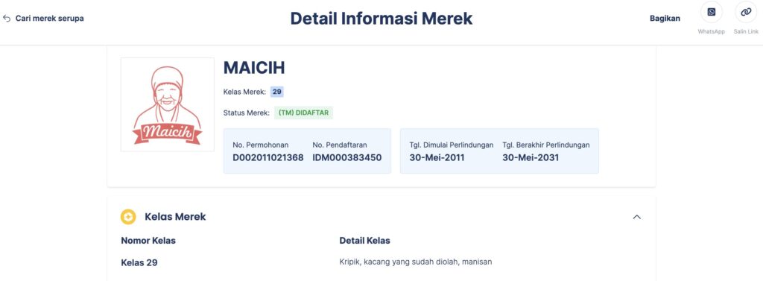Click the No. Permohonan label
Image resolution: width=763 pixels, height=281 pixels.
click(x=260, y=145)
